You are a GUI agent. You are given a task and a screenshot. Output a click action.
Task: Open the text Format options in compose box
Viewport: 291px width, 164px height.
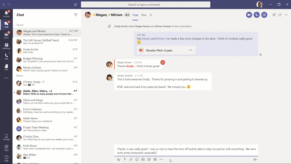pyautogui.click(x=119, y=159)
